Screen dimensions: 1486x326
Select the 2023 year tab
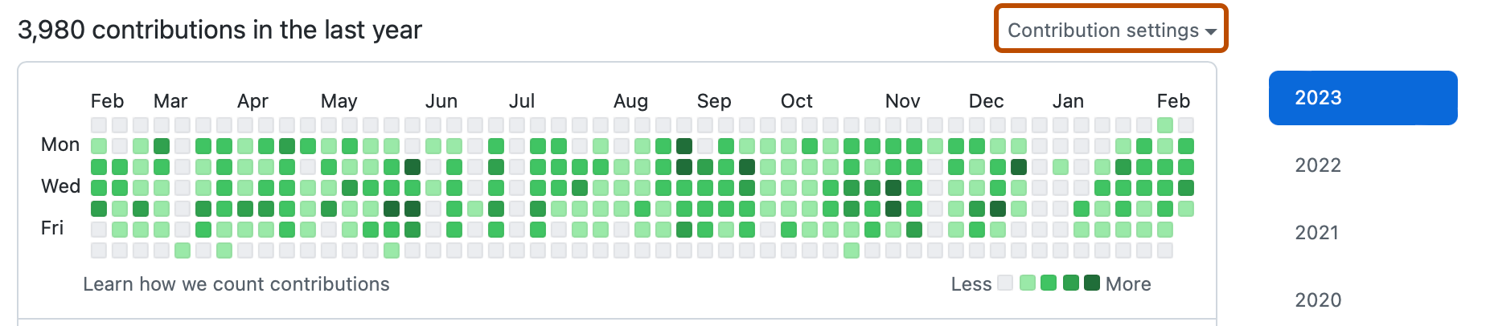pyautogui.click(x=1362, y=98)
